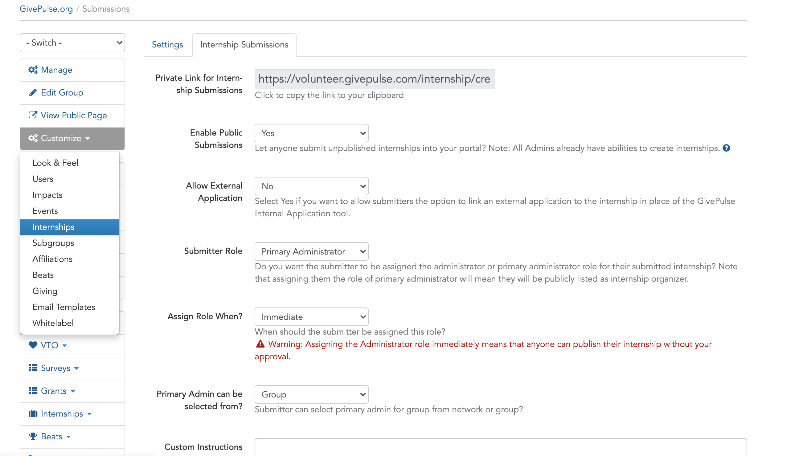Click the VTO heart icon
Image resolution: width=807 pixels, height=456 pixels.
click(33, 345)
